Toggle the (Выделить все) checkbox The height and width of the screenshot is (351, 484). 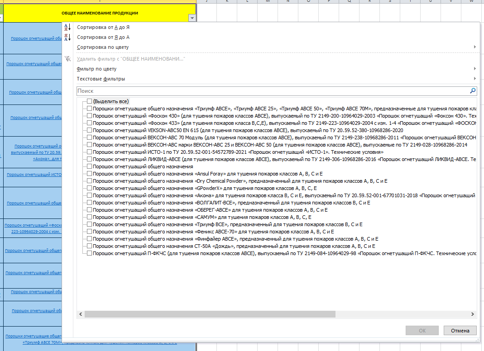[89, 101]
